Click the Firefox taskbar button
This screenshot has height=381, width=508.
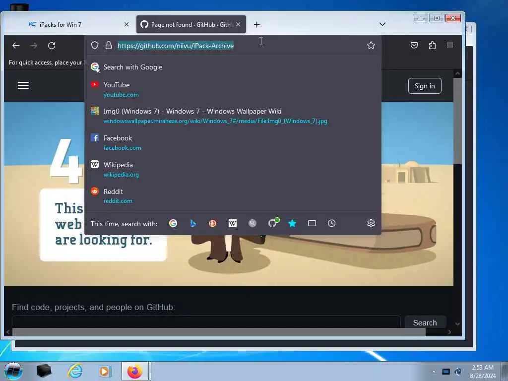coord(135,371)
